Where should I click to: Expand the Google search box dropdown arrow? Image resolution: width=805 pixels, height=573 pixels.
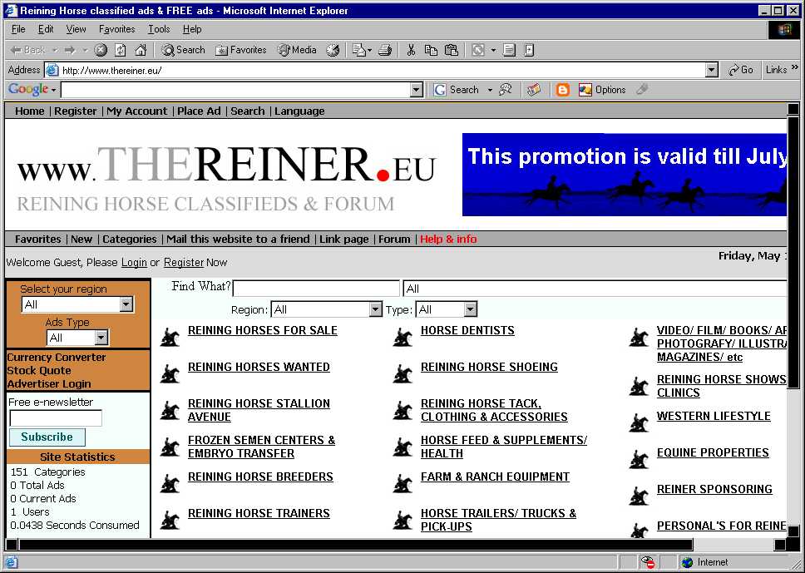(x=417, y=91)
